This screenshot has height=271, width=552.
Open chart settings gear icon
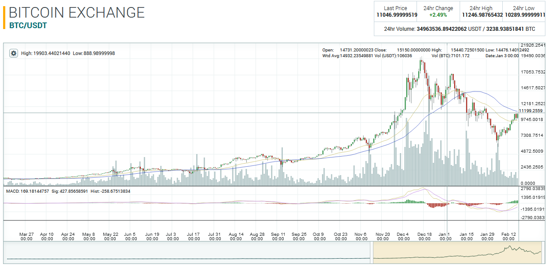click(14, 53)
